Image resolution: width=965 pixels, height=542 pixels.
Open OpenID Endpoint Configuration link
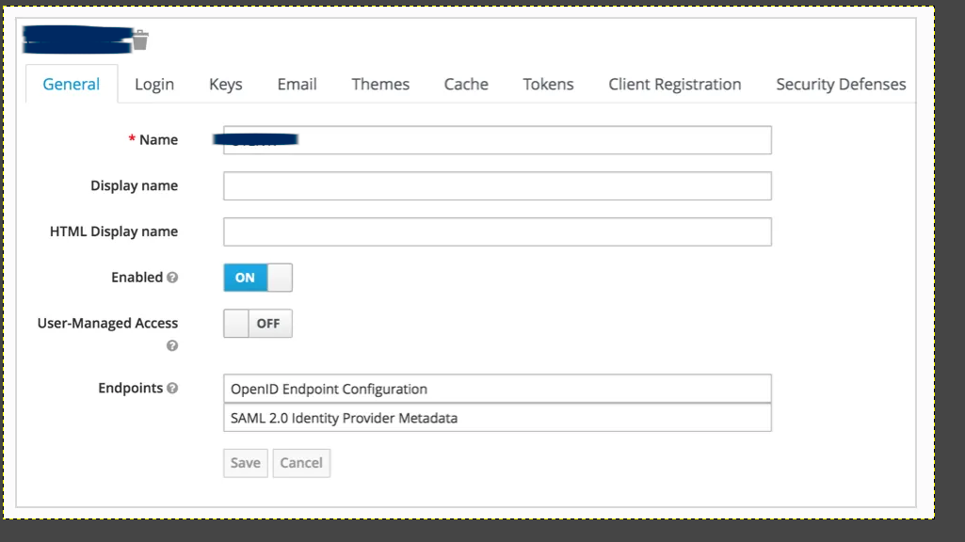pyautogui.click(x=329, y=389)
